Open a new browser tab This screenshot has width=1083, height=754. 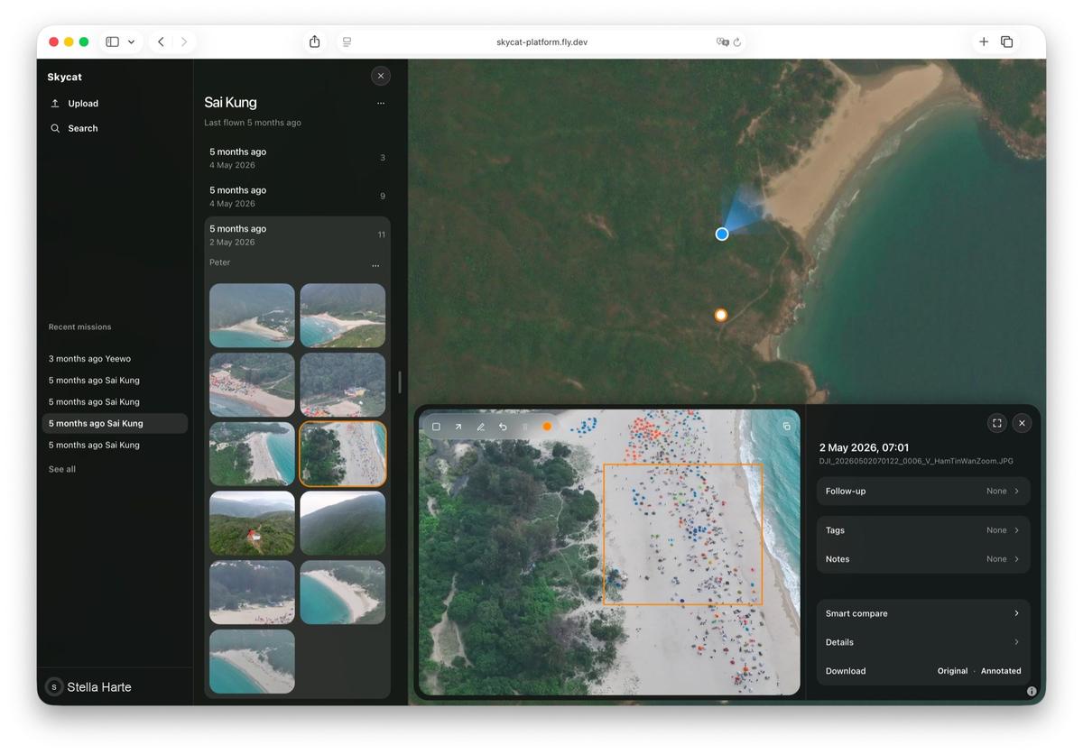pyautogui.click(x=984, y=41)
